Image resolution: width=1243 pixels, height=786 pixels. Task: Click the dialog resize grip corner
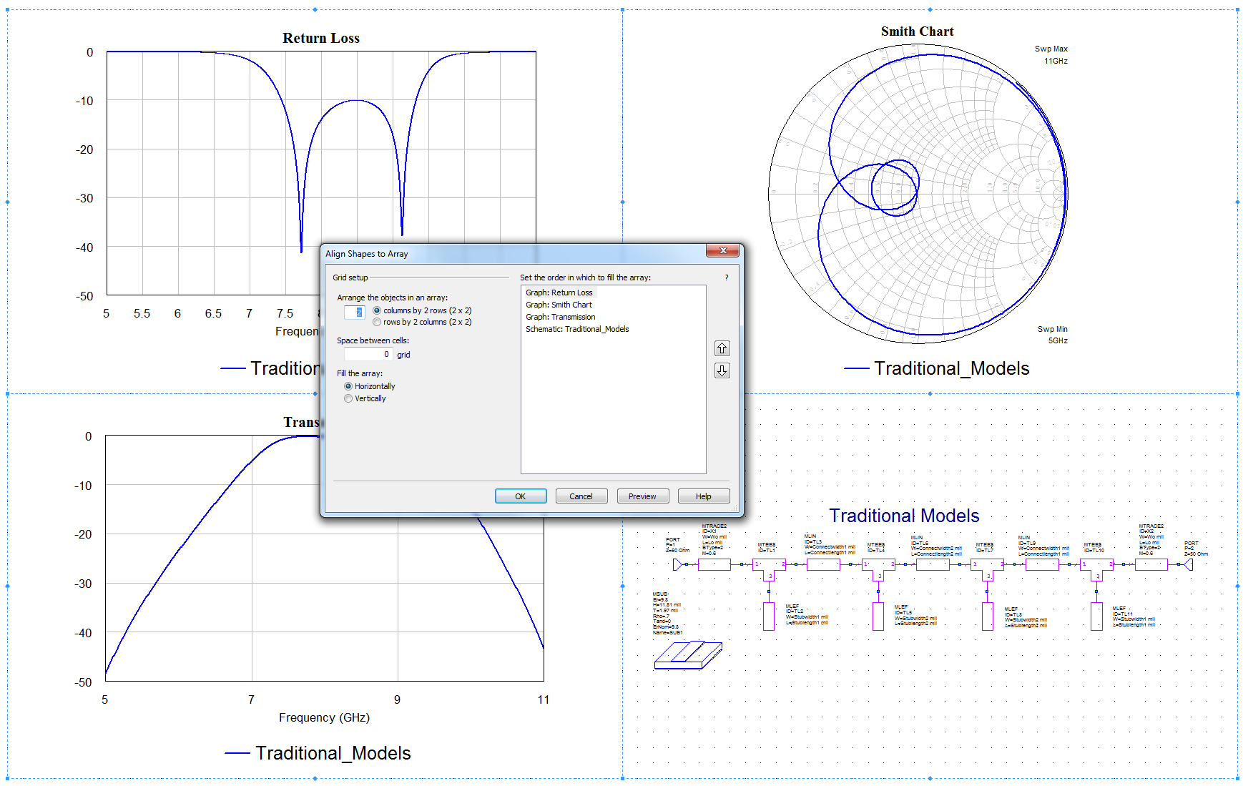click(x=734, y=509)
